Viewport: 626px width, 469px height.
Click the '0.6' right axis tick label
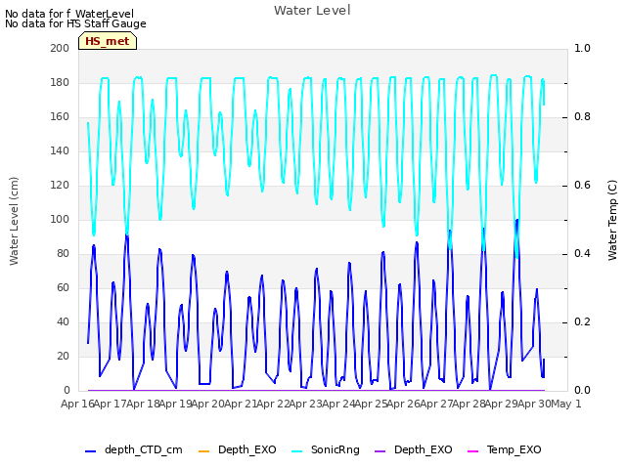click(x=582, y=185)
